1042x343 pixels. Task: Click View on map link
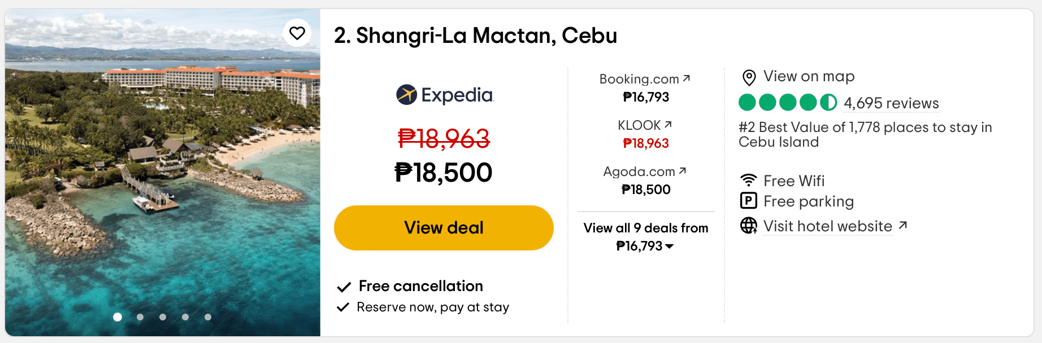coord(809,76)
